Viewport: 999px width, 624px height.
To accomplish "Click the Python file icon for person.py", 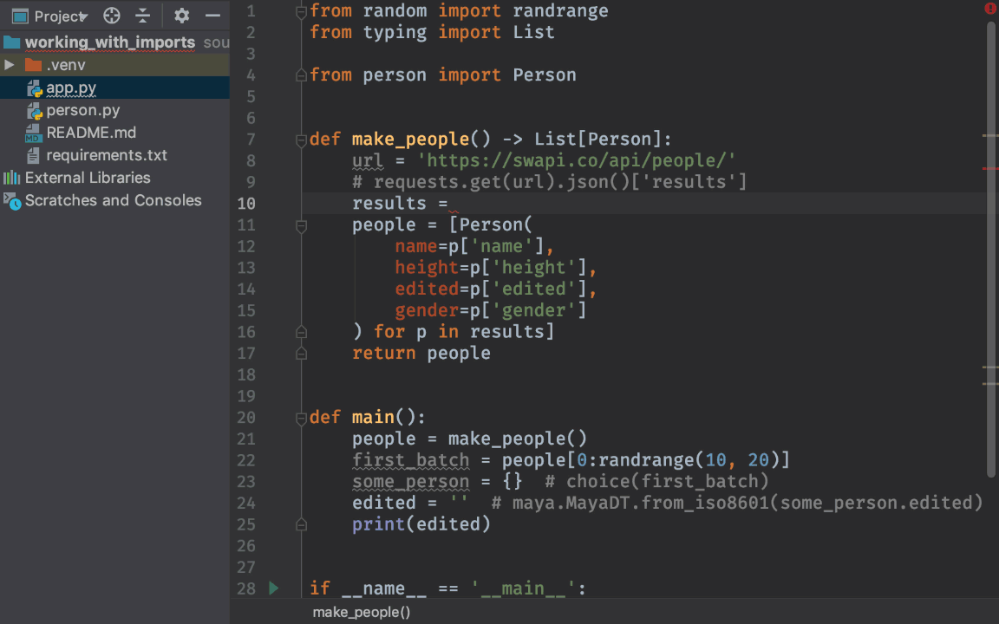I will (35, 112).
